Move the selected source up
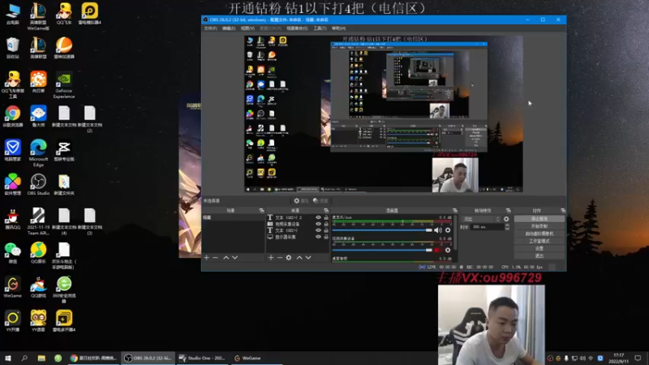The image size is (649, 365). click(x=299, y=257)
